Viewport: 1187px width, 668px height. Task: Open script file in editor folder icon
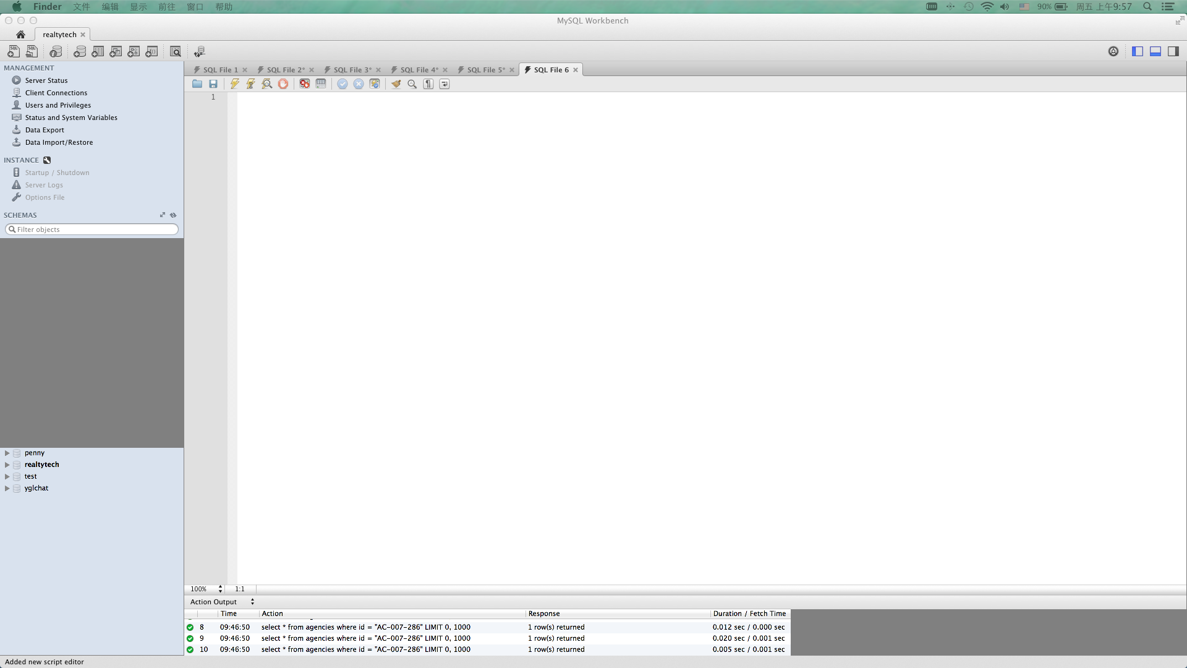tap(197, 84)
